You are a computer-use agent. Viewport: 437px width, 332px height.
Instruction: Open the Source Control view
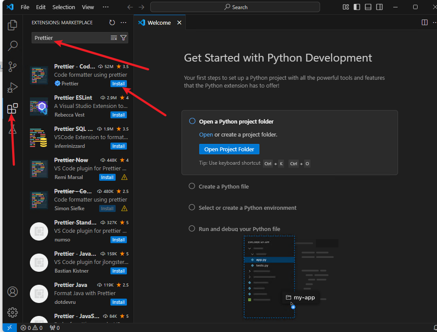(x=12, y=67)
